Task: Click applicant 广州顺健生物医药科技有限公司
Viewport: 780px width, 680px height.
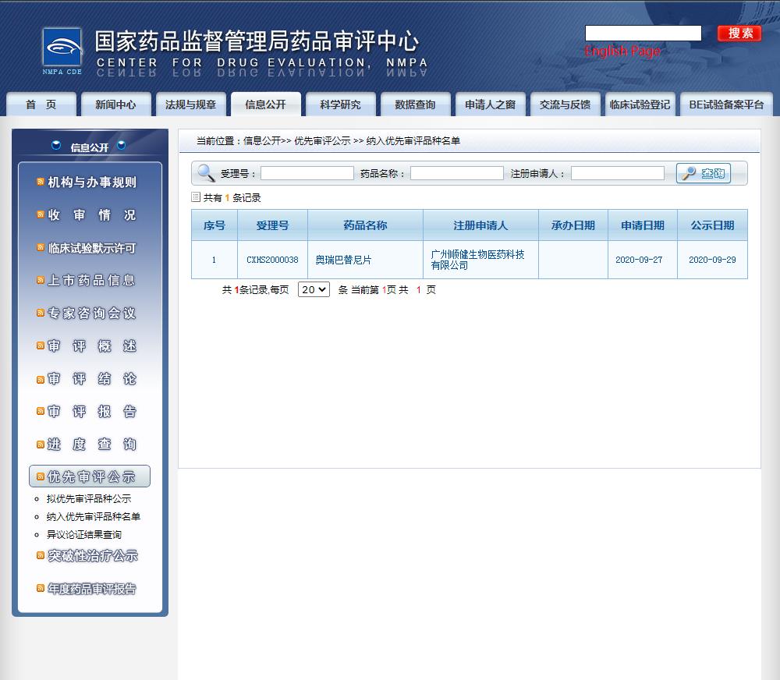Action: coord(477,260)
